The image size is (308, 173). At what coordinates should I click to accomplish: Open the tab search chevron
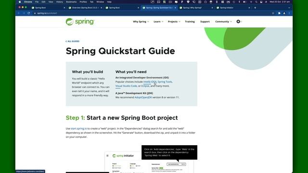tap(289, 8)
